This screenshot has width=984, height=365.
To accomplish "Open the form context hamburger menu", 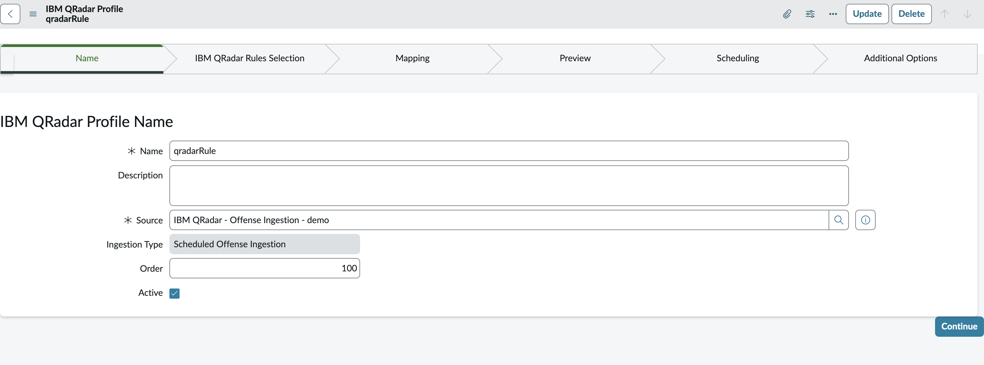I will (x=33, y=14).
